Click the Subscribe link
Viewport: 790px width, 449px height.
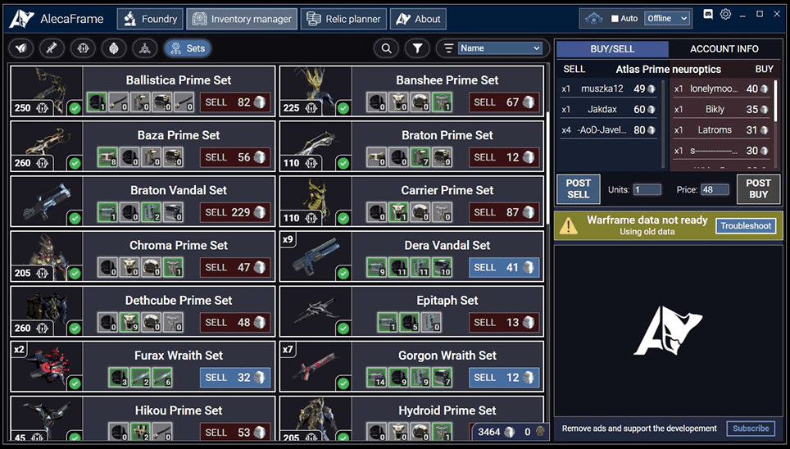pos(751,429)
